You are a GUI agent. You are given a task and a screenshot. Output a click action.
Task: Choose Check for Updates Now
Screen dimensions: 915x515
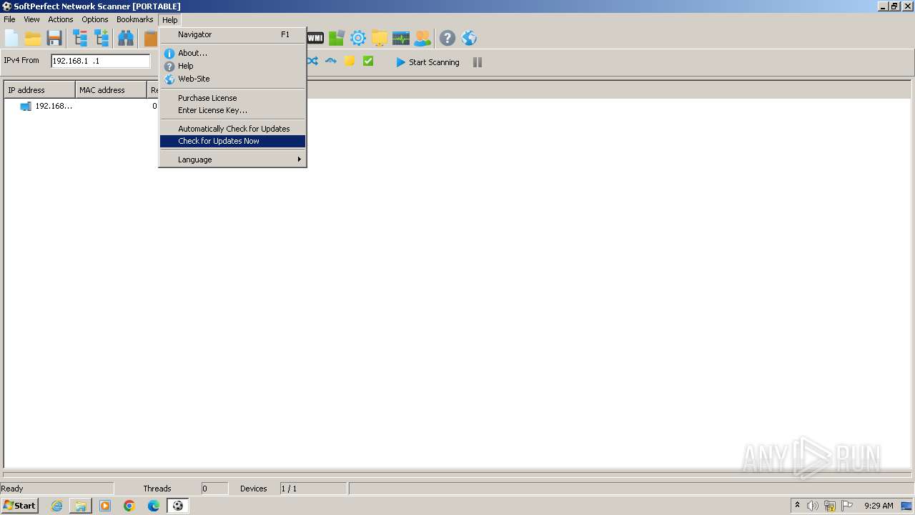pos(233,141)
